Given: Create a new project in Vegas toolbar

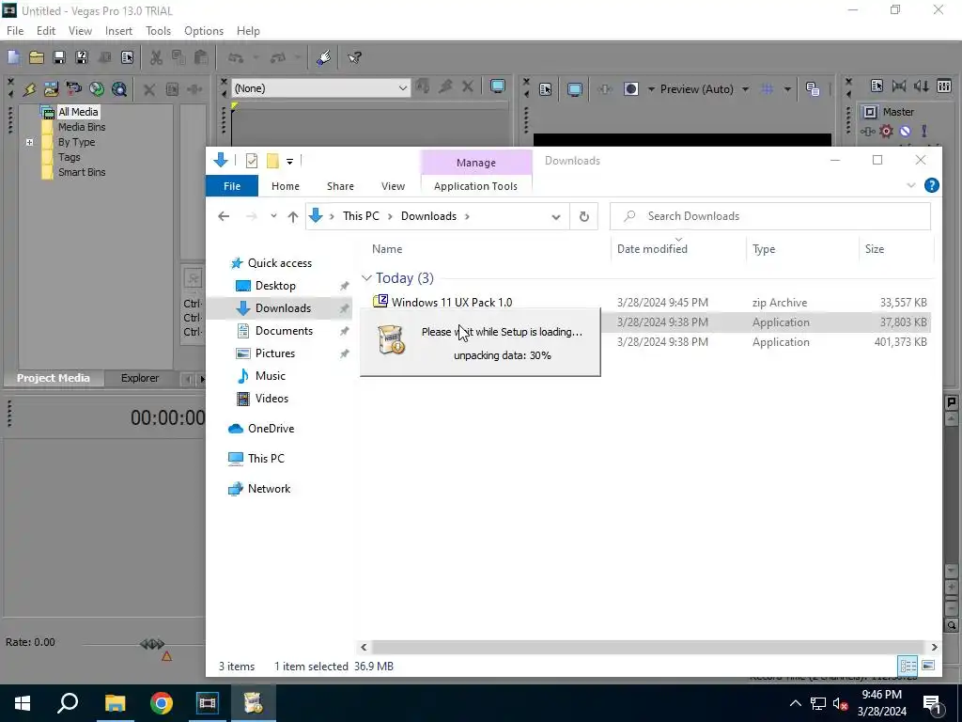Looking at the screenshot, I should pyautogui.click(x=13, y=57).
